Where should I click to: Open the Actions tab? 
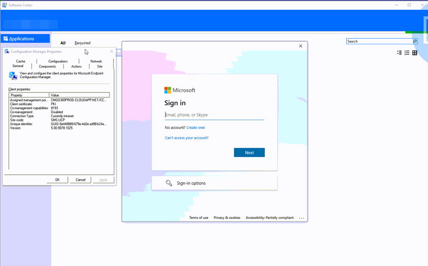pos(77,66)
